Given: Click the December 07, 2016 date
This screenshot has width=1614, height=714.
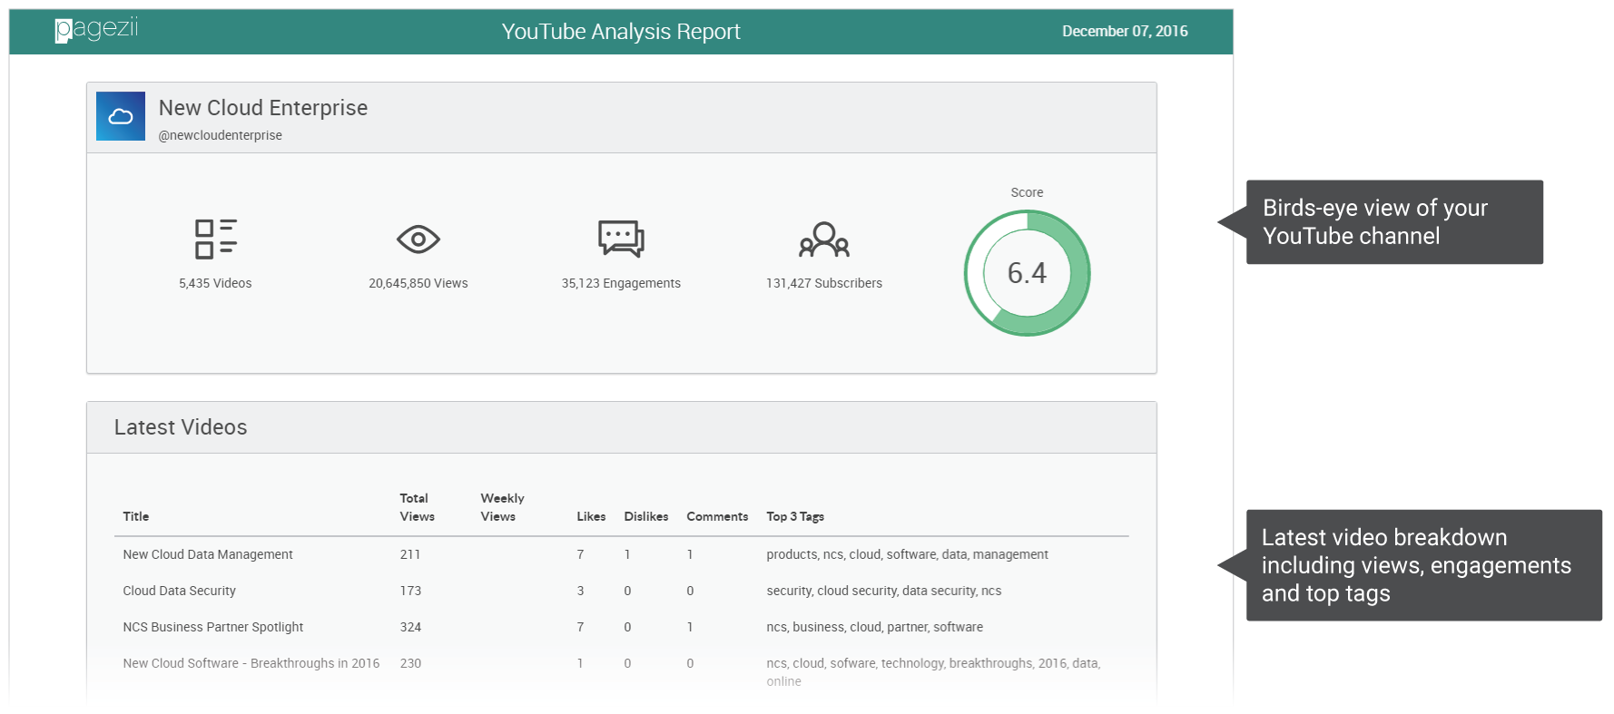Looking at the screenshot, I should (x=1125, y=31).
